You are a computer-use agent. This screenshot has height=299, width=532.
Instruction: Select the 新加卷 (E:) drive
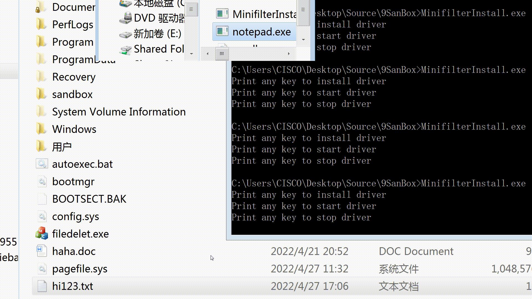click(x=157, y=34)
